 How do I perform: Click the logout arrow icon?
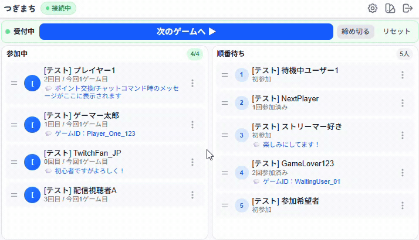[x=407, y=8]
